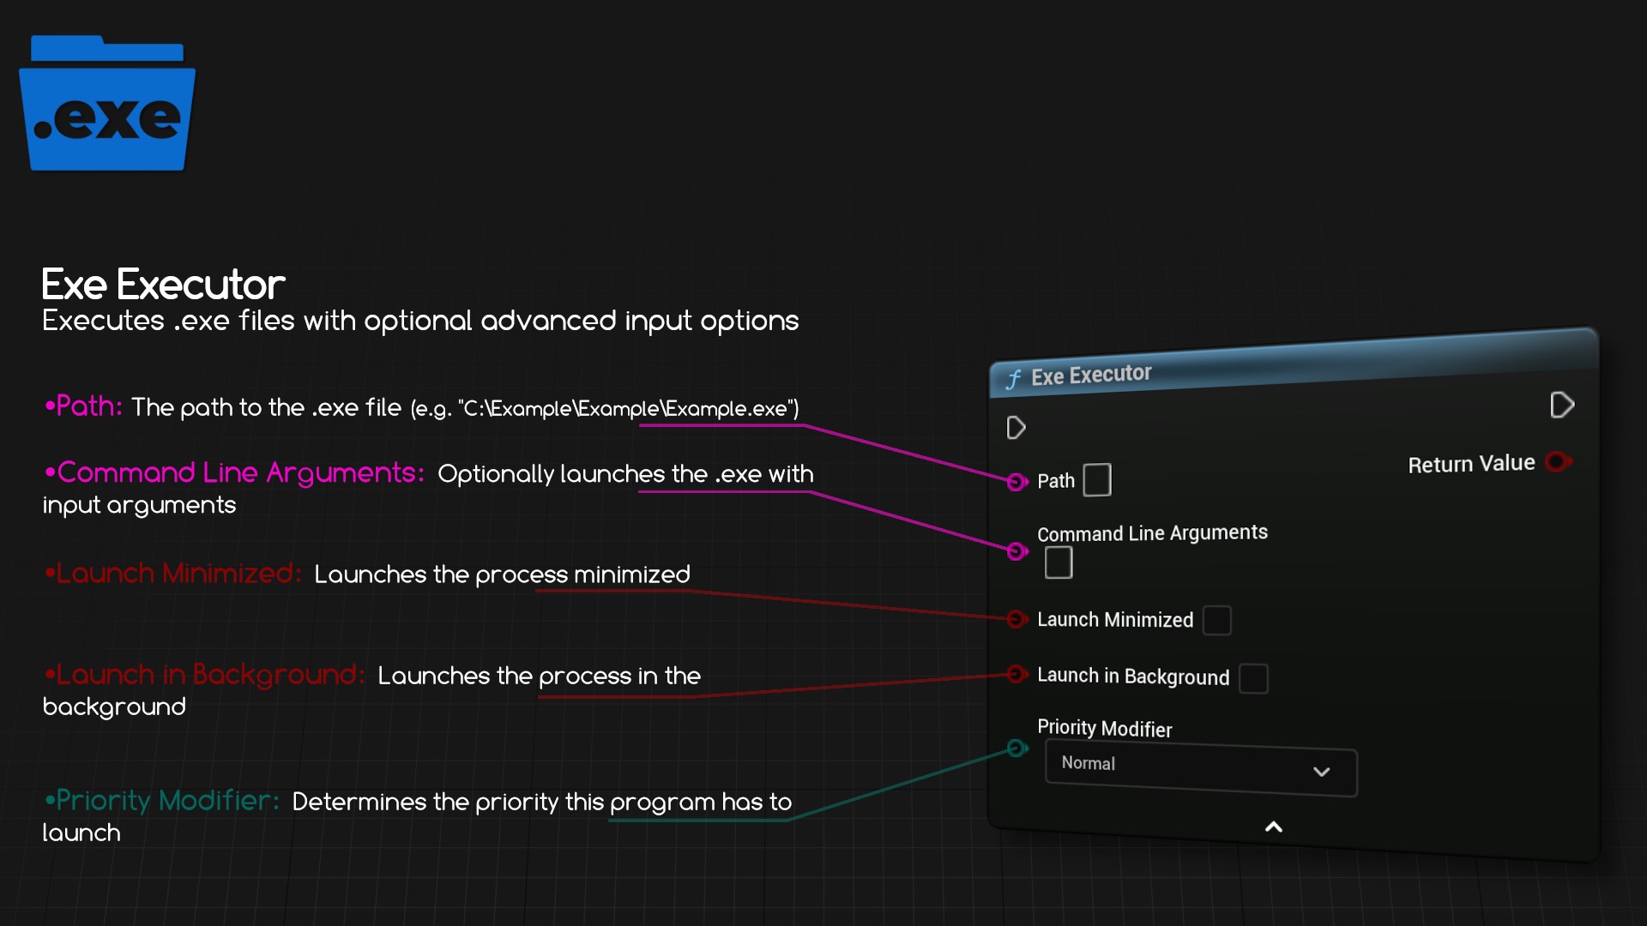
Task: Click the Priority Modifier input pin
Action: tap(1017, 749)
